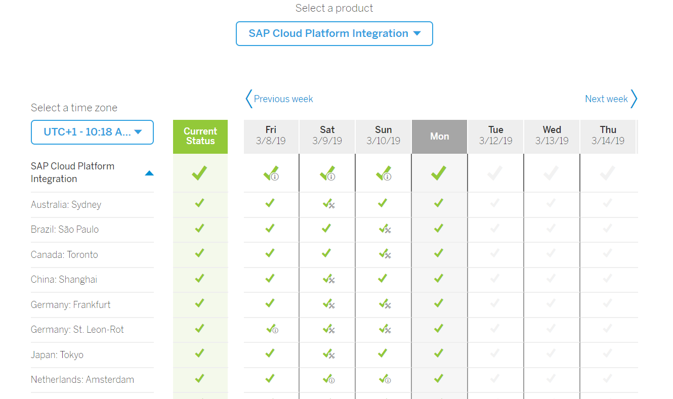Select the Mon column header
673x399 pixels.
(x=440, y=137)
